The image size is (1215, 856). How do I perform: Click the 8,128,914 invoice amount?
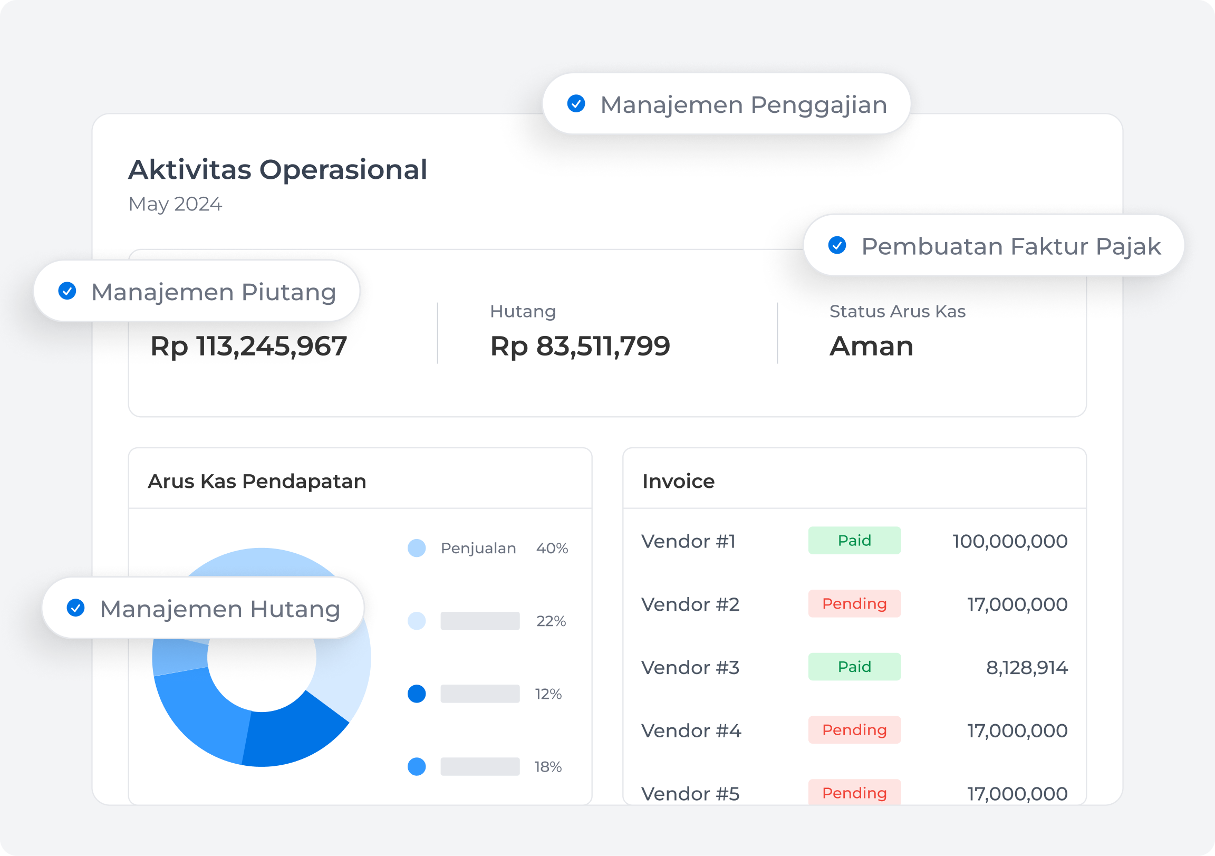coord(1027,668)
